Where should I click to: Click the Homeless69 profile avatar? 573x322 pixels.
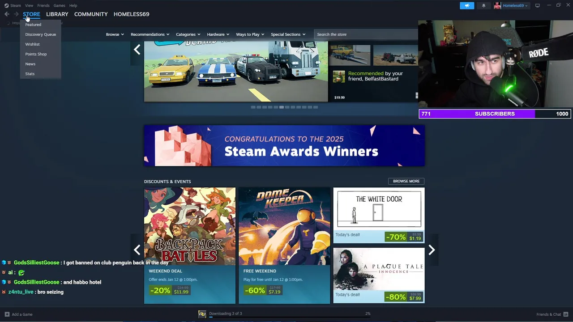pyautogui.click(x=497, y=5)
